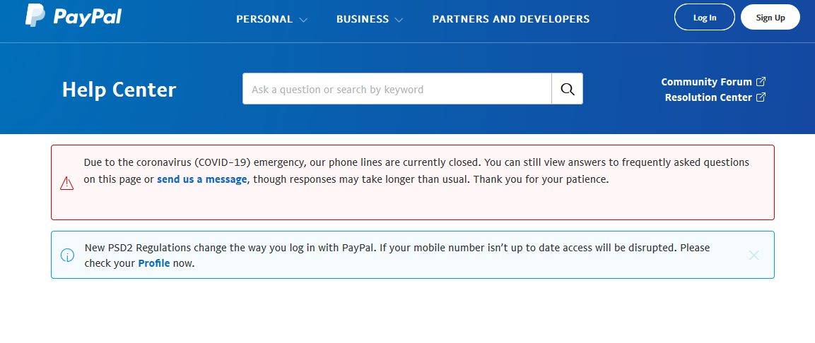Click the PayPal wordmark text
815x343 pixels.
[x=88, y=17]
